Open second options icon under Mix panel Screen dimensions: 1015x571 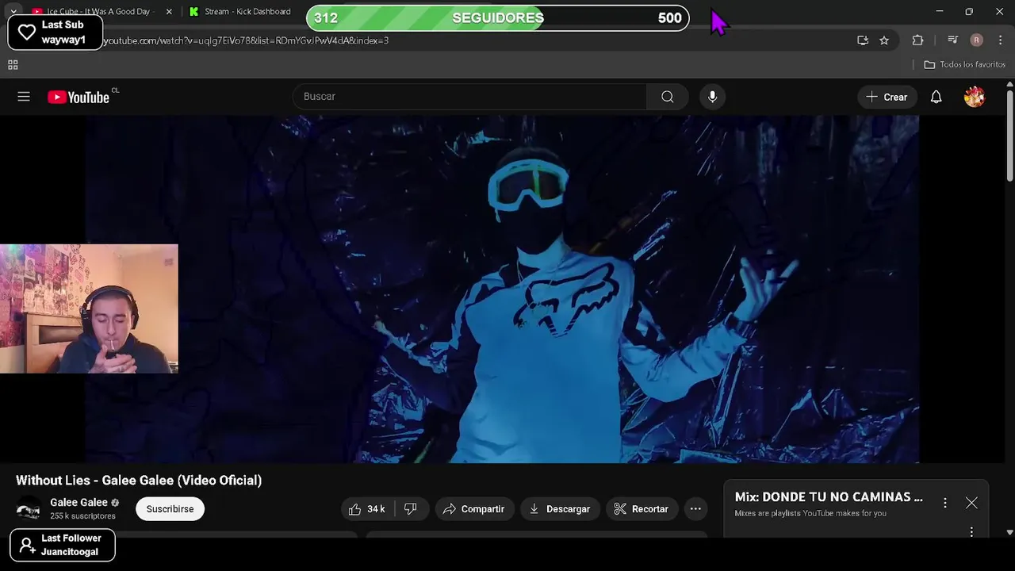coord(971,532)
